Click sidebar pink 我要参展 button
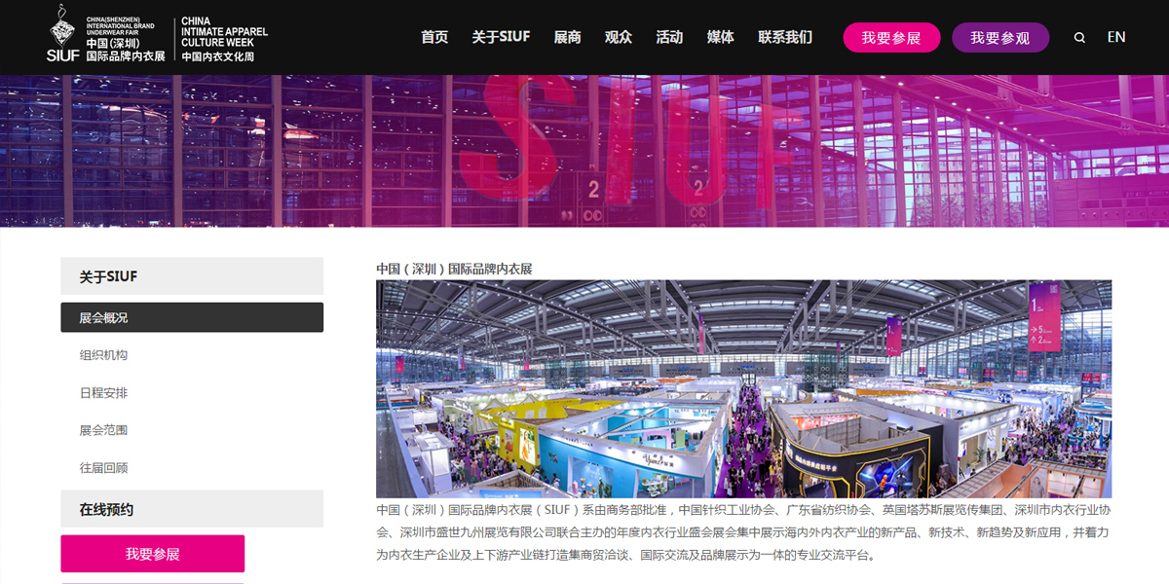 pyautogui.click(x=153, y=554)
